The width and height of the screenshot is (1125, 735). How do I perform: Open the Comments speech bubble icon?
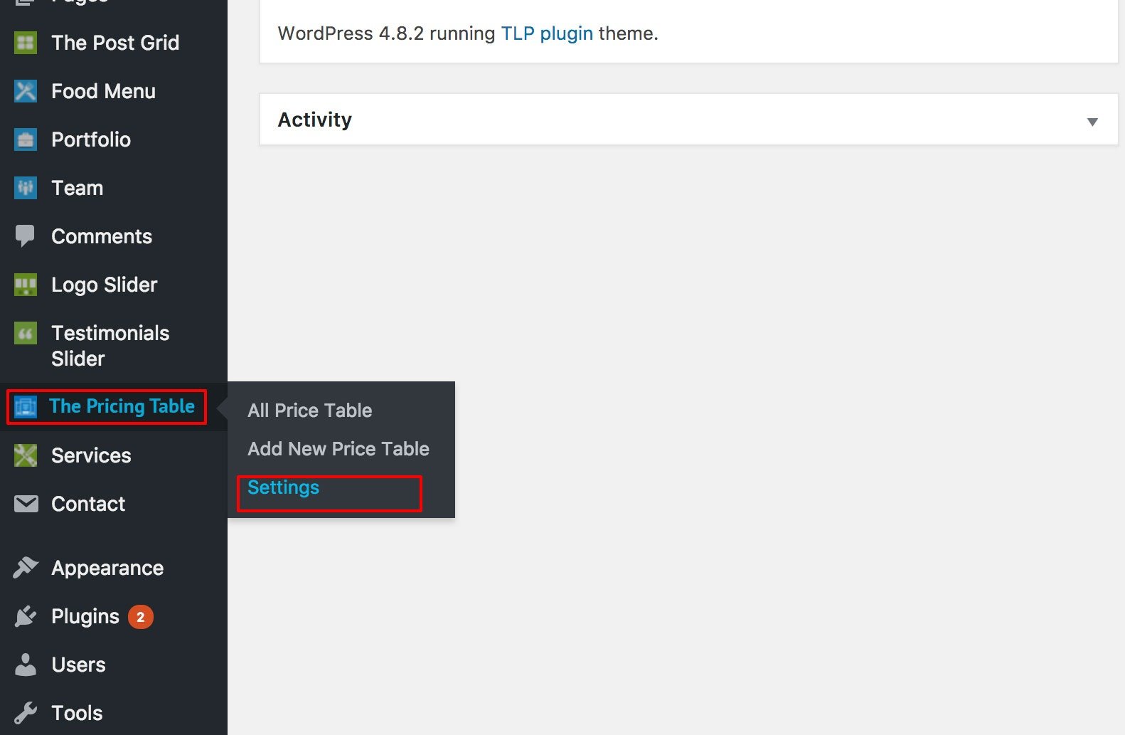(x=26, y=236)
